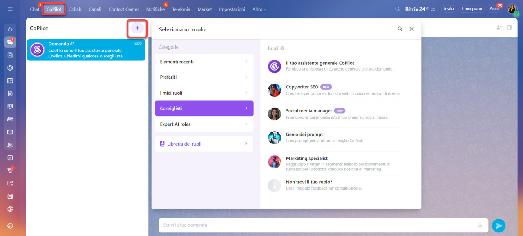
Task: Click the hexagon icon in left sidebar
Action: click(x=10, y=68)
